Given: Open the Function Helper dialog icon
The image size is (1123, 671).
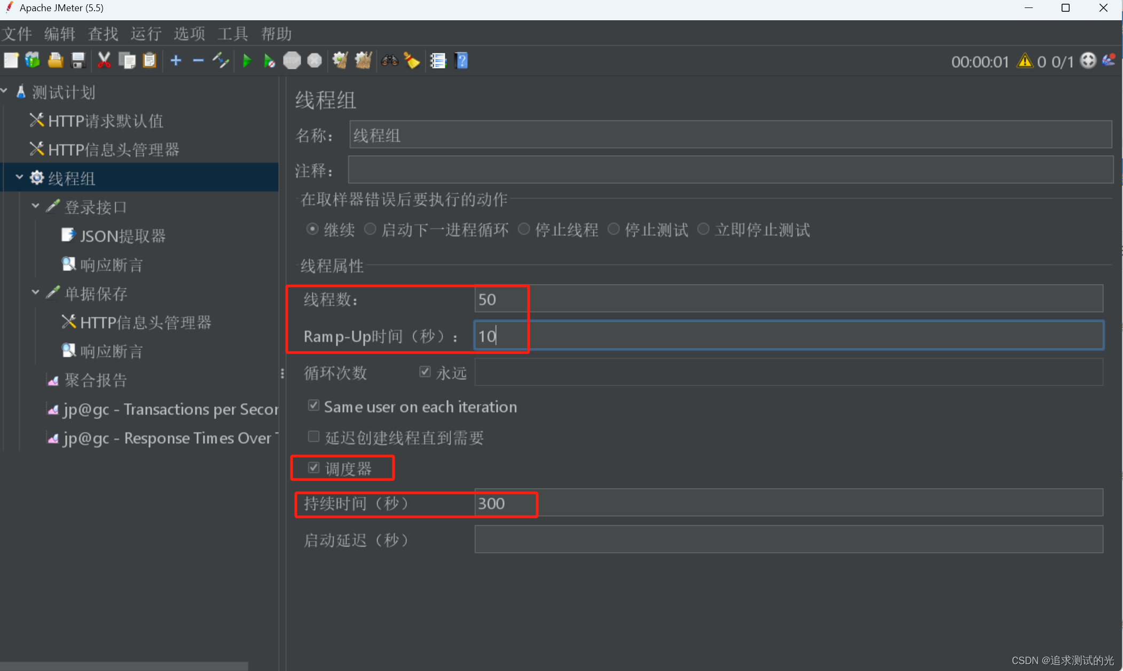Looking at the screenshot, I should tap(438, 61).
